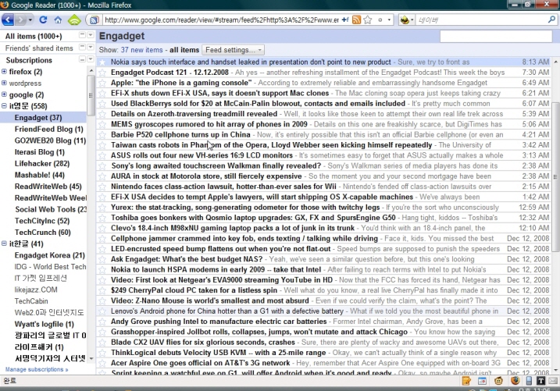The width and height of the screenshot is (560, 391).
Task: Star the Apple iPhone gaming console item
Action: [102, 83]
